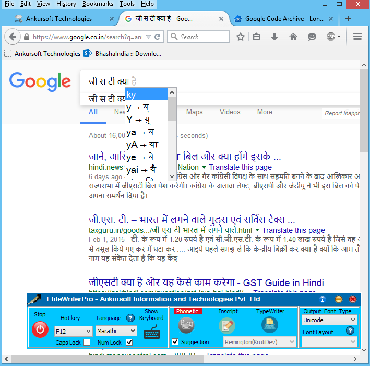Choose the yA → या suggestion
The height and width of the screenshot is (366, 370).
(146, 145)
